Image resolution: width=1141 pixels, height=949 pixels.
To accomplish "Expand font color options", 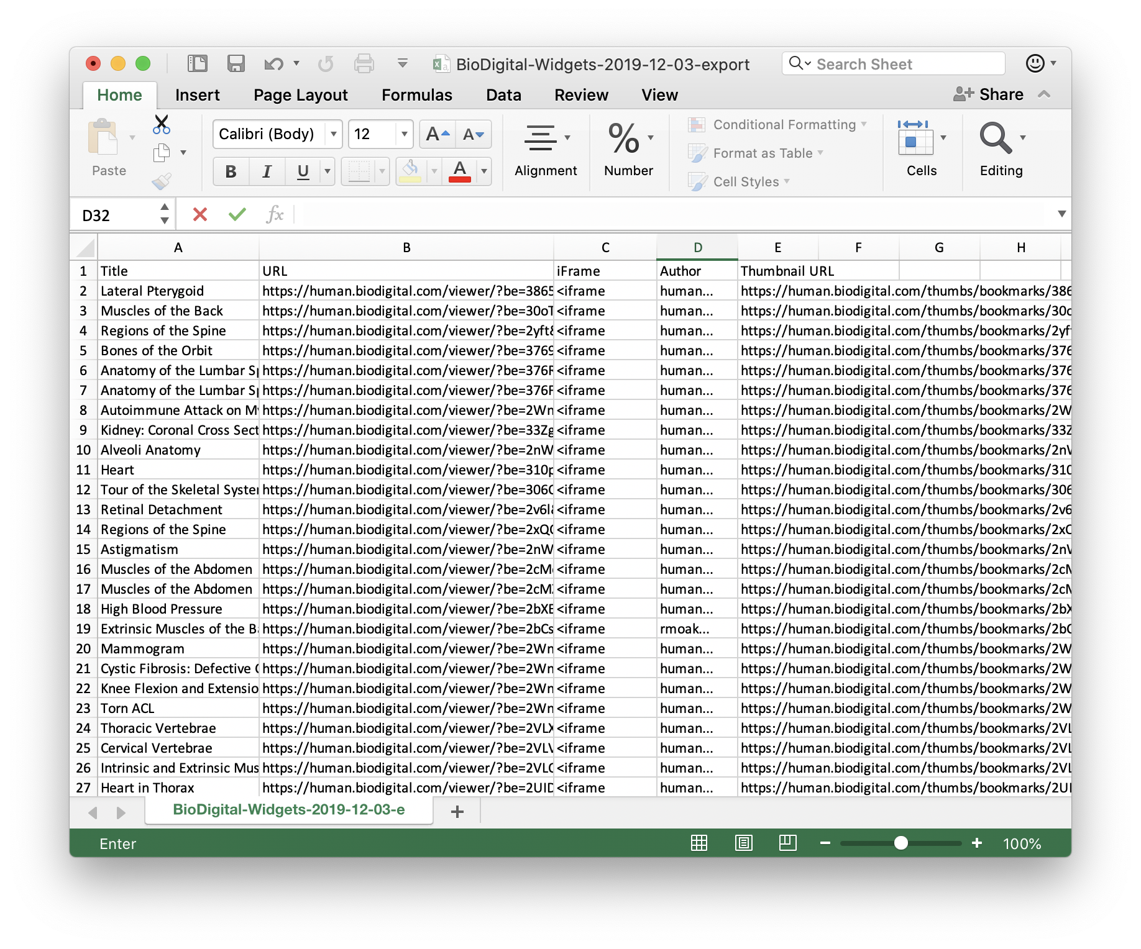I will (484, 171).
